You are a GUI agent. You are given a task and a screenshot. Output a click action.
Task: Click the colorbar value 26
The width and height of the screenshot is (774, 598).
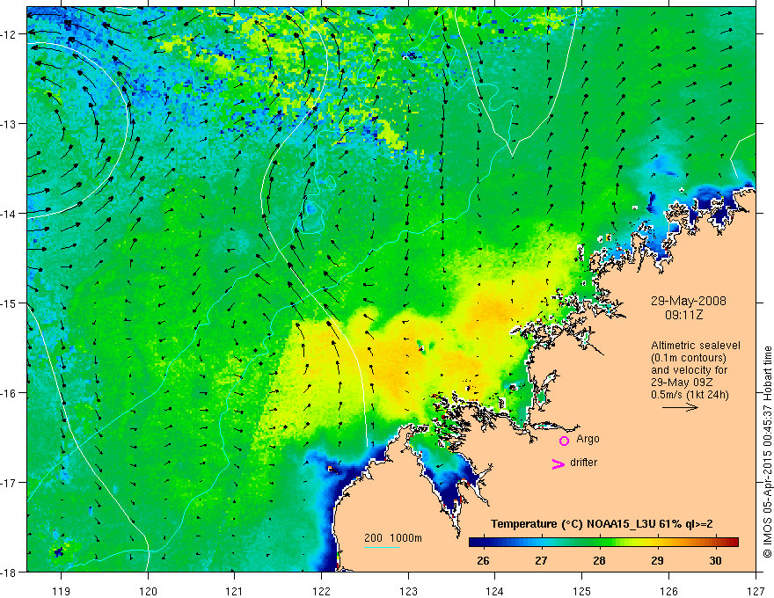tap(483, 560)
